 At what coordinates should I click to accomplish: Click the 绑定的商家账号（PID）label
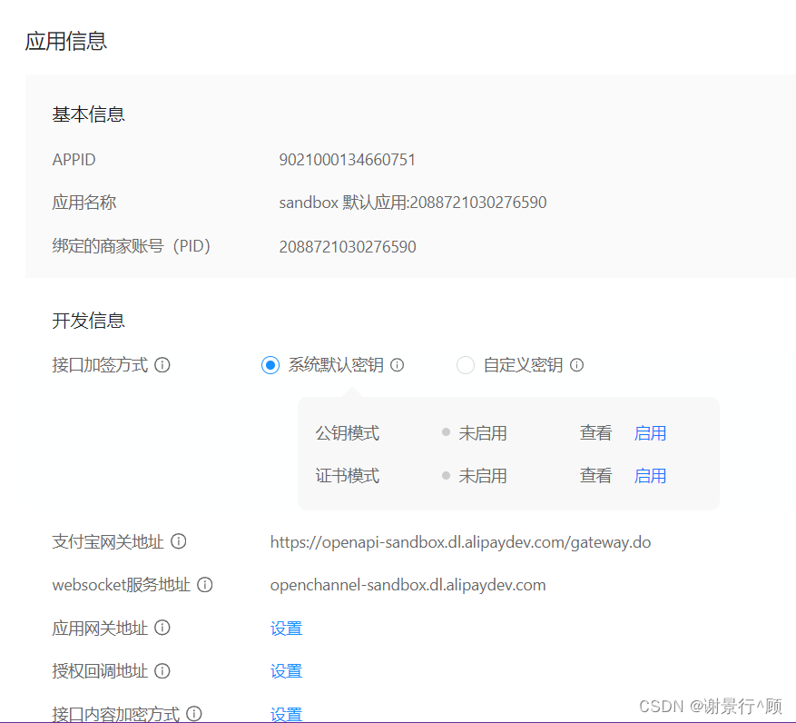click(131, 246)
